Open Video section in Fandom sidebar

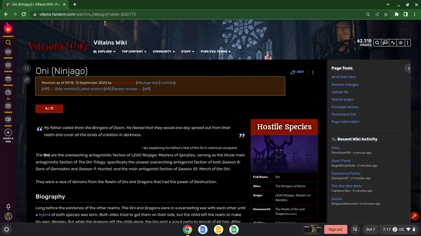(8, 107)
